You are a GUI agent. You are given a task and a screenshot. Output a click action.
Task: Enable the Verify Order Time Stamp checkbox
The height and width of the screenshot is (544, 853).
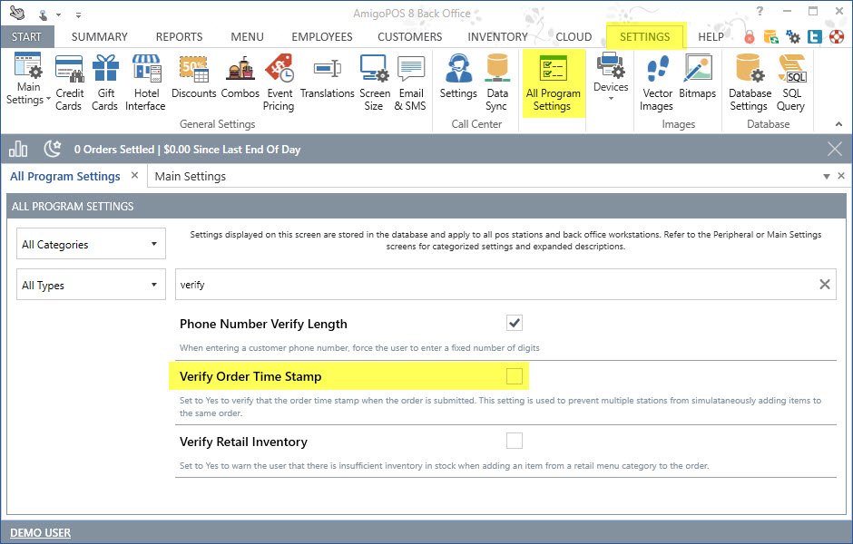point(515,375)
